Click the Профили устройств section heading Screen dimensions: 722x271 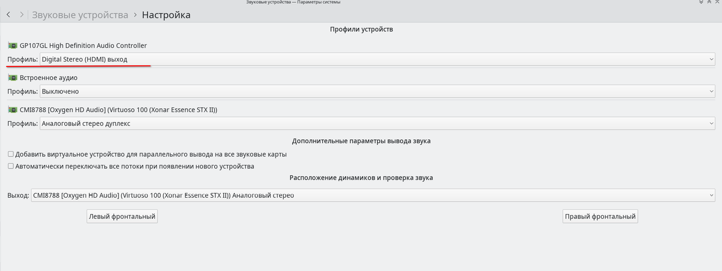(x=362, y=29)
